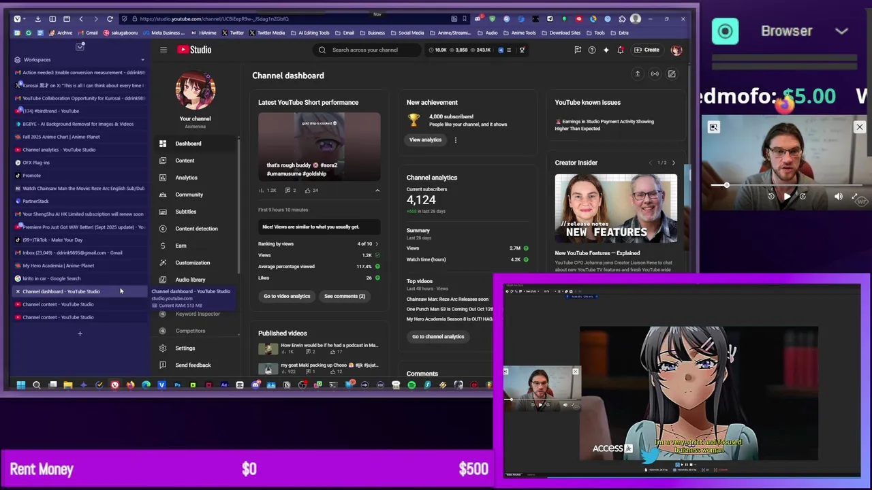Click the upload videos icon on dashboard
This screenshot has width=872, height=490.
click(638, 73)
